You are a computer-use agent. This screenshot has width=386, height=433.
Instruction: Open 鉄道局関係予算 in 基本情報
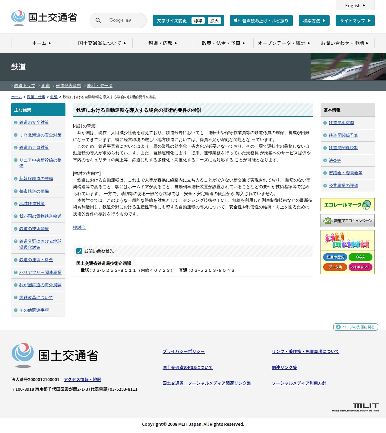click(343, 135)
